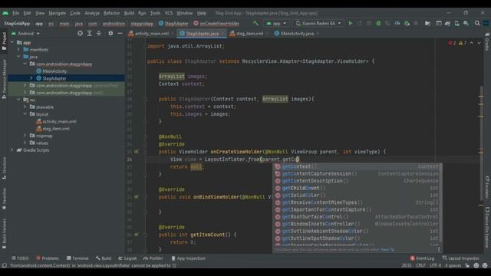Screen dimensions: 491x276
Task: Open the Problems tool window
Action: pyautogui.click(x=48, y=258)
